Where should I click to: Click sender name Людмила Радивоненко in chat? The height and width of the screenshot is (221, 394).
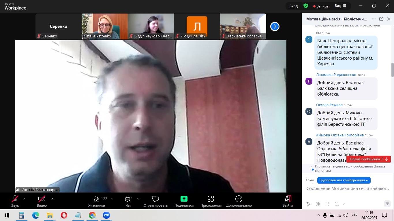click(x=336, y=75)
